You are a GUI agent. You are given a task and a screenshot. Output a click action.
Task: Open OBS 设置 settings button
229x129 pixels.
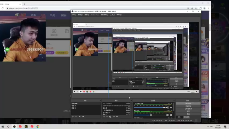188,112
